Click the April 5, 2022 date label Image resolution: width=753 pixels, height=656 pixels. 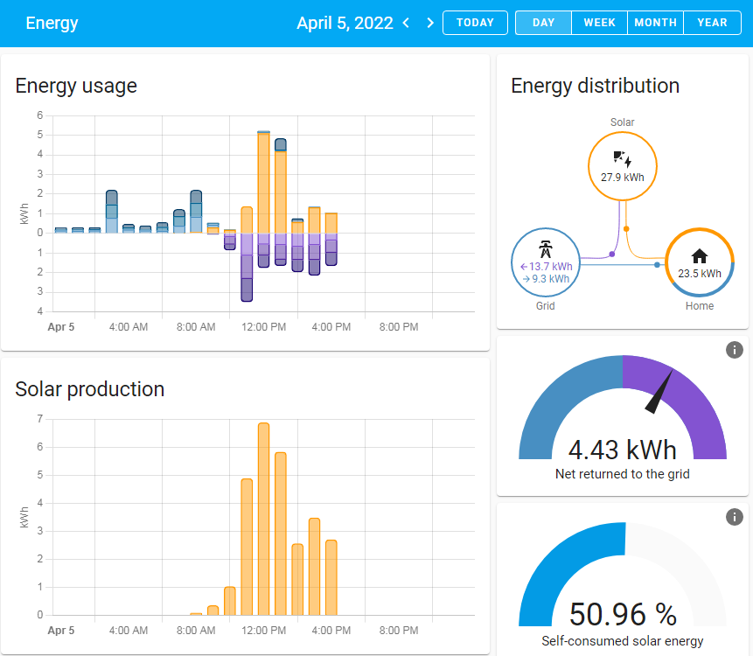[x=345, y=23]
